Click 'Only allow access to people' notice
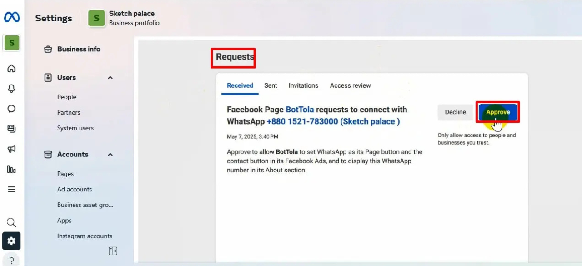This screenshot has height=266, width=582. (x=477, y=139)
